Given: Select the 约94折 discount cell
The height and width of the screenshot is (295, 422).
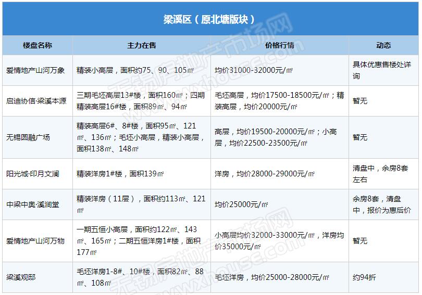Looking at the screenshot, I should pyautogui.click(x=364, y=277).
